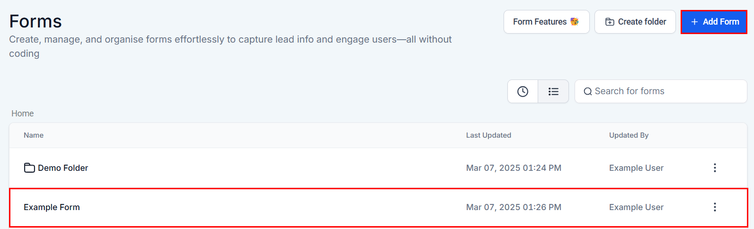Screen dimensions: 754x229
Task: Click the magnifier icon in the search box
Action: click(588, 91)
